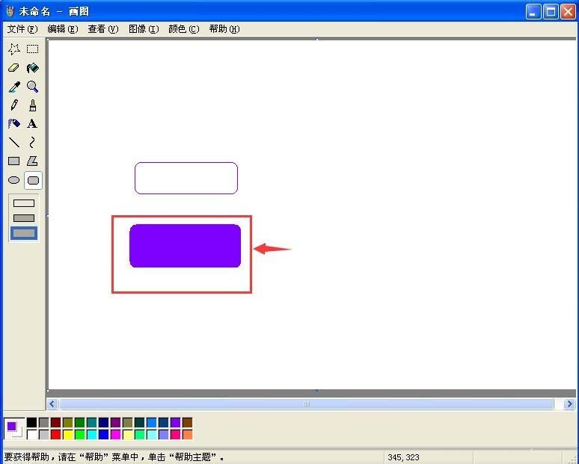Select the rectangular Select tool
The width and height of the screenshot is (579, 464).
coord(32,49)
